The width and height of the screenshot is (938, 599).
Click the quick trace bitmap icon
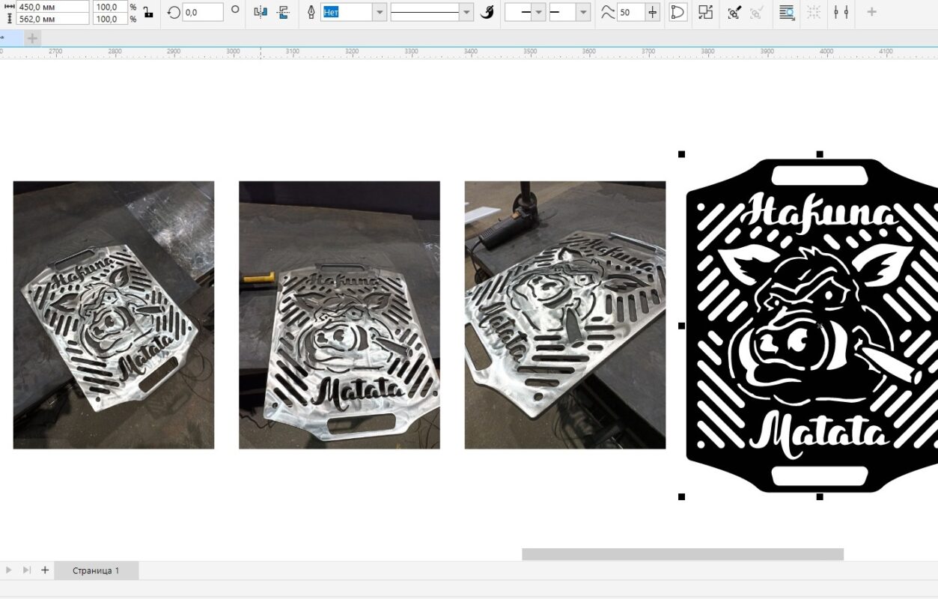pyautogui.click(x=734, y=12)
